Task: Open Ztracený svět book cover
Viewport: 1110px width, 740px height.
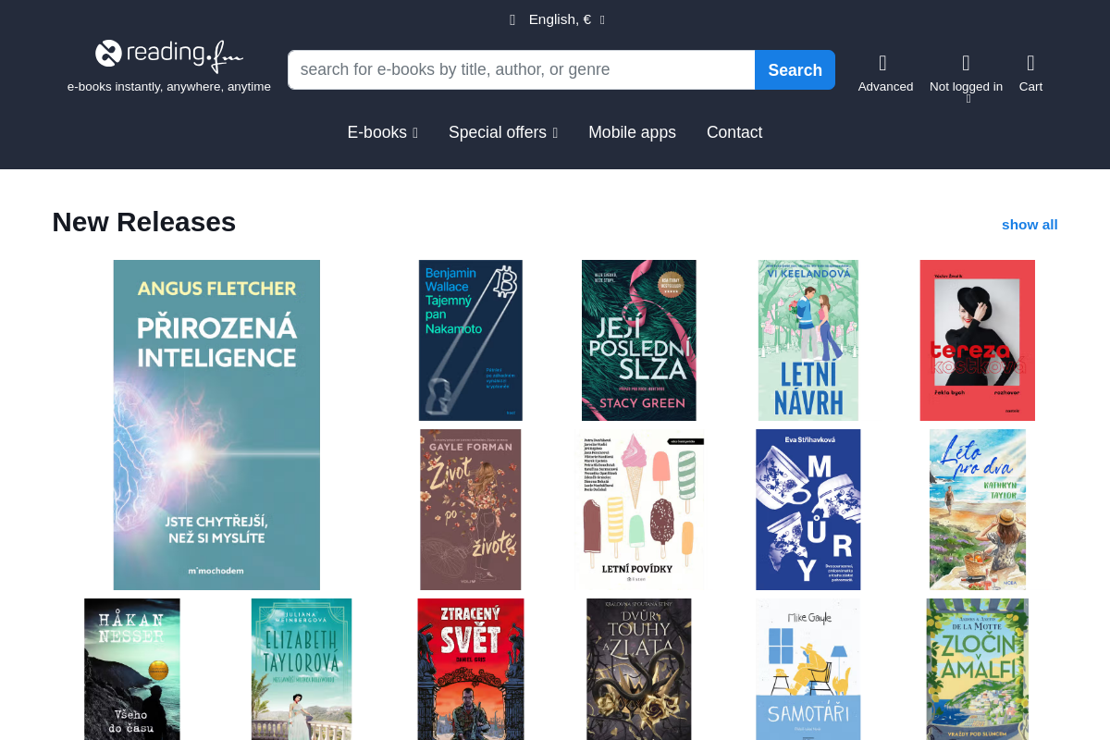Action: (x=471, y=670)
